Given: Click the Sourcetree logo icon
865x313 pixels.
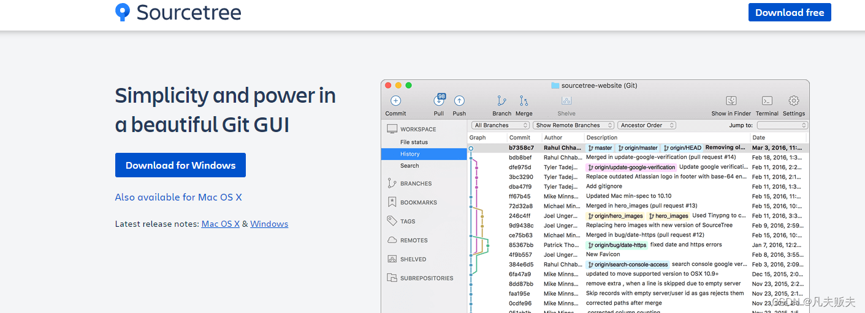Looking at the screenshot, I should [x=123, y=12].
